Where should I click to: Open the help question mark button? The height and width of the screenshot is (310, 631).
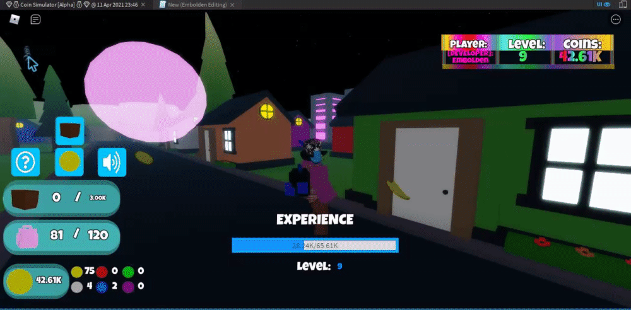[x=25, y=162]
